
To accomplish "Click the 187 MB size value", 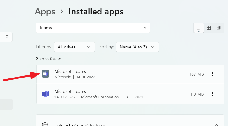I will click(x=197, y=74).
